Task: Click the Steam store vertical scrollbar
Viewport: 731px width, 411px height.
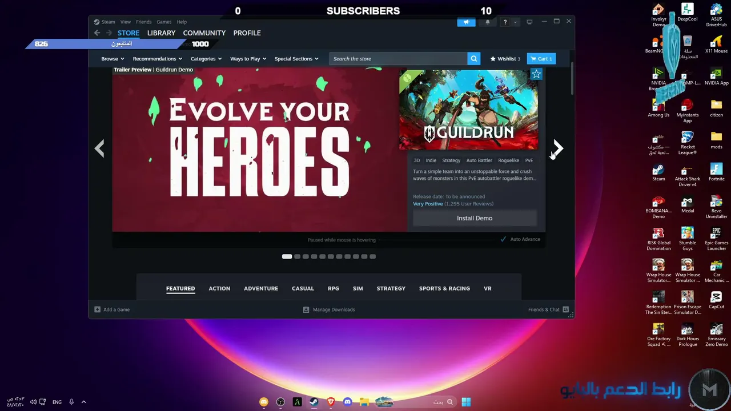Action: point(572,78)
